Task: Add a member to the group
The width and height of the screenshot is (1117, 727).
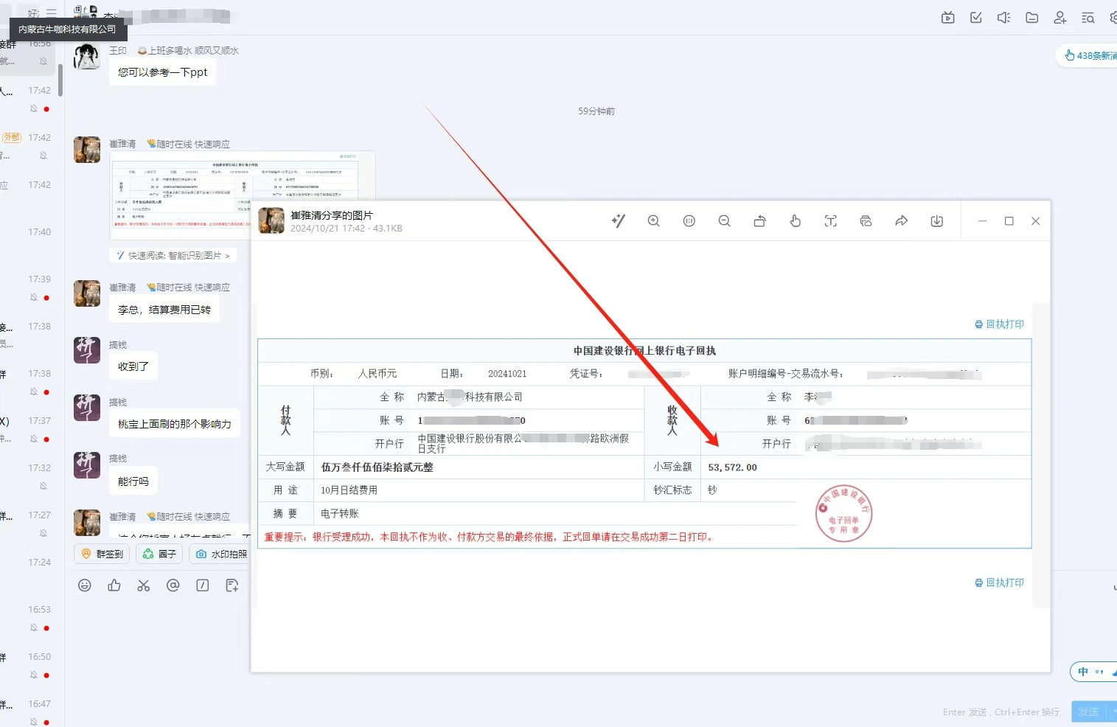Action: point(1060,18)
